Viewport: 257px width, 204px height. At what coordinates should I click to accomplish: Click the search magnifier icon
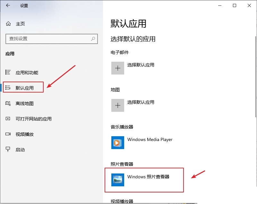(x=93, y=39)
